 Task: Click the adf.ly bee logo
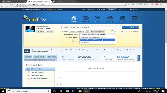click(35, 19)
